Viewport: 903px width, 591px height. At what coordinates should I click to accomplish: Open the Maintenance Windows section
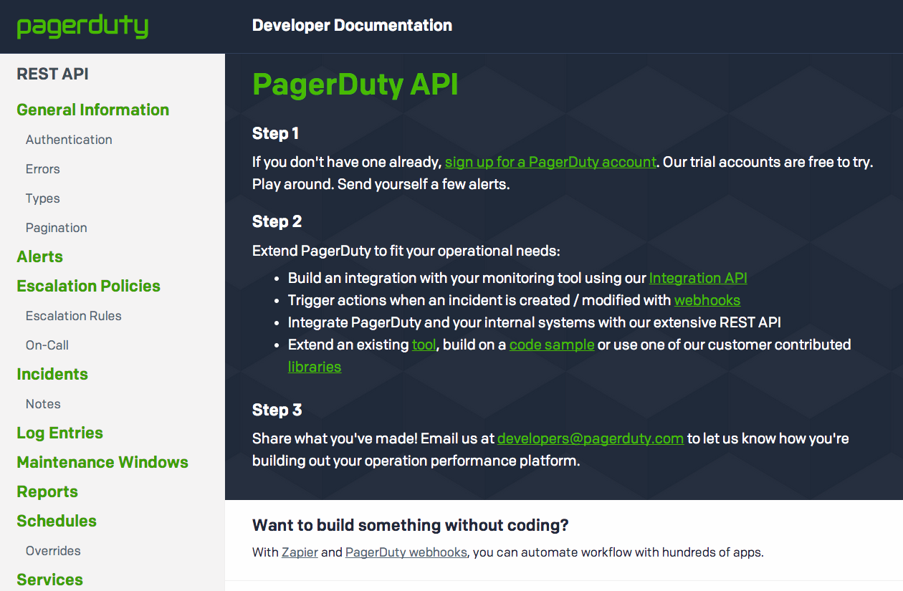[x=102, y=462]
